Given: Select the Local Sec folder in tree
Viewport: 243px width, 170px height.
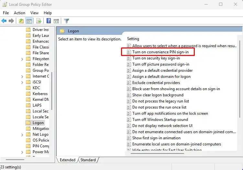Looking at the screenshot, I should click(x=37, y=111).
